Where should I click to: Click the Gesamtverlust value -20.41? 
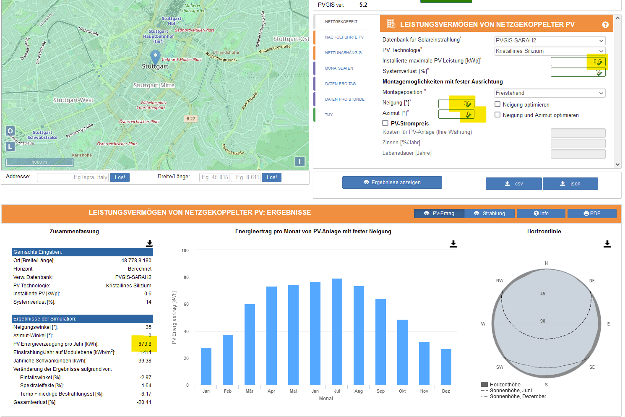tap(144, 402)
